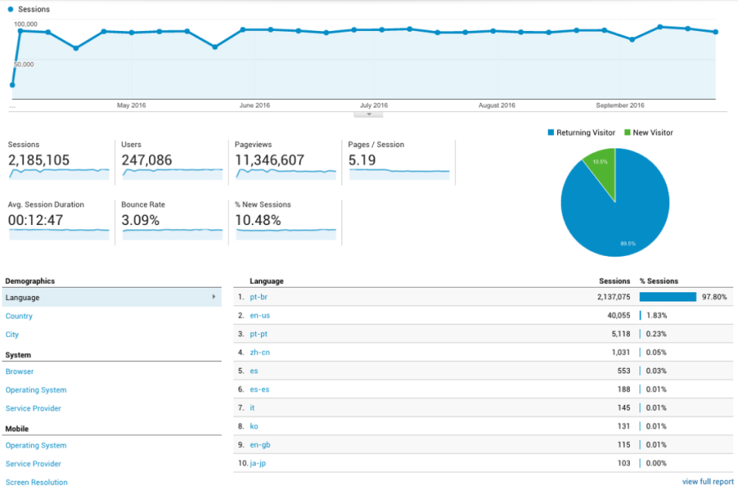Click the pt-br language link
This screenshot has width=738, height=490.
pyautogui.click(x=259, y=298)
